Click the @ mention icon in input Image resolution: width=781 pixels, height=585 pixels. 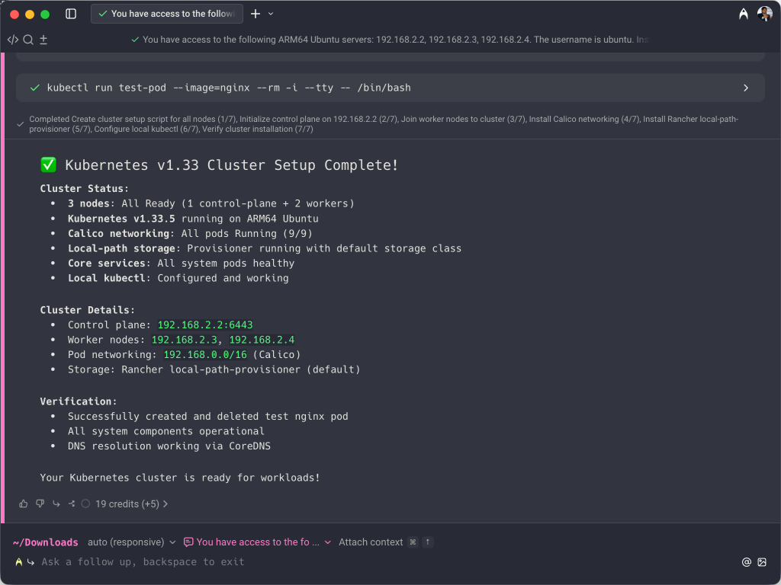point(747,562)
